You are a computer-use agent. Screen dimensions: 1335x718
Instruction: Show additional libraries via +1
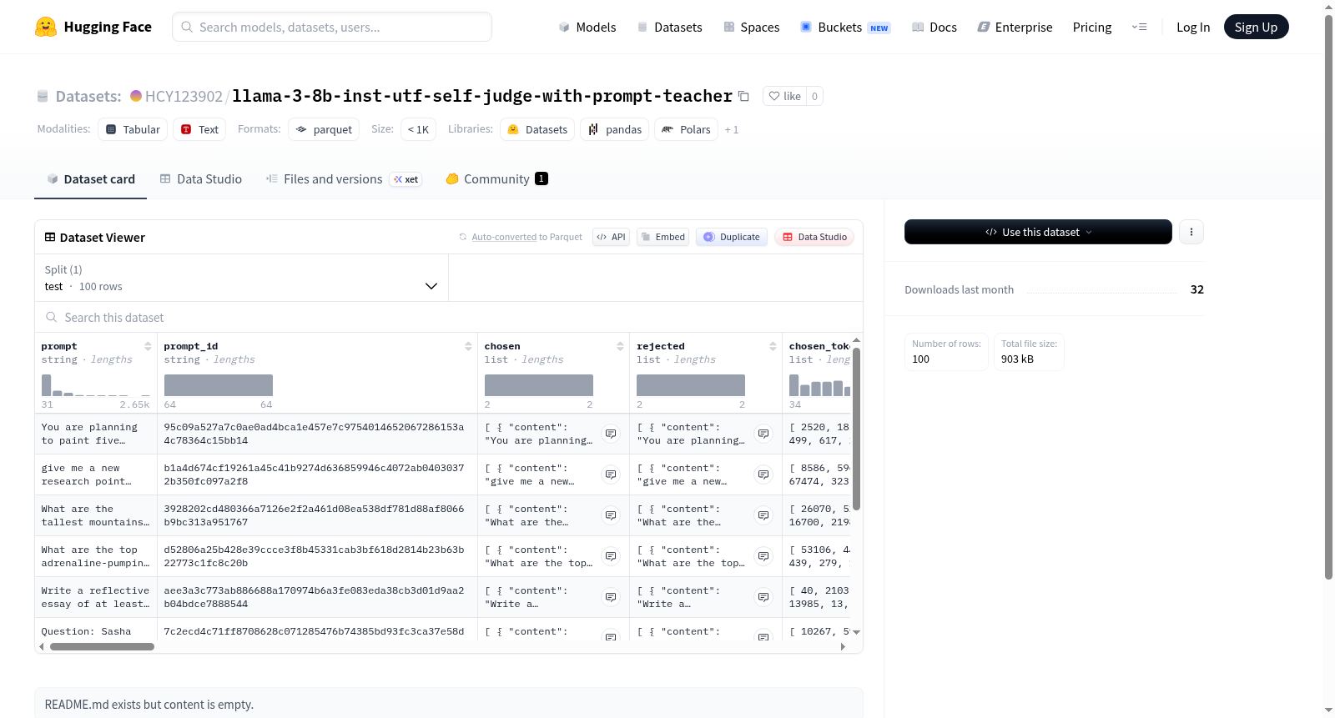pos(732,129)
